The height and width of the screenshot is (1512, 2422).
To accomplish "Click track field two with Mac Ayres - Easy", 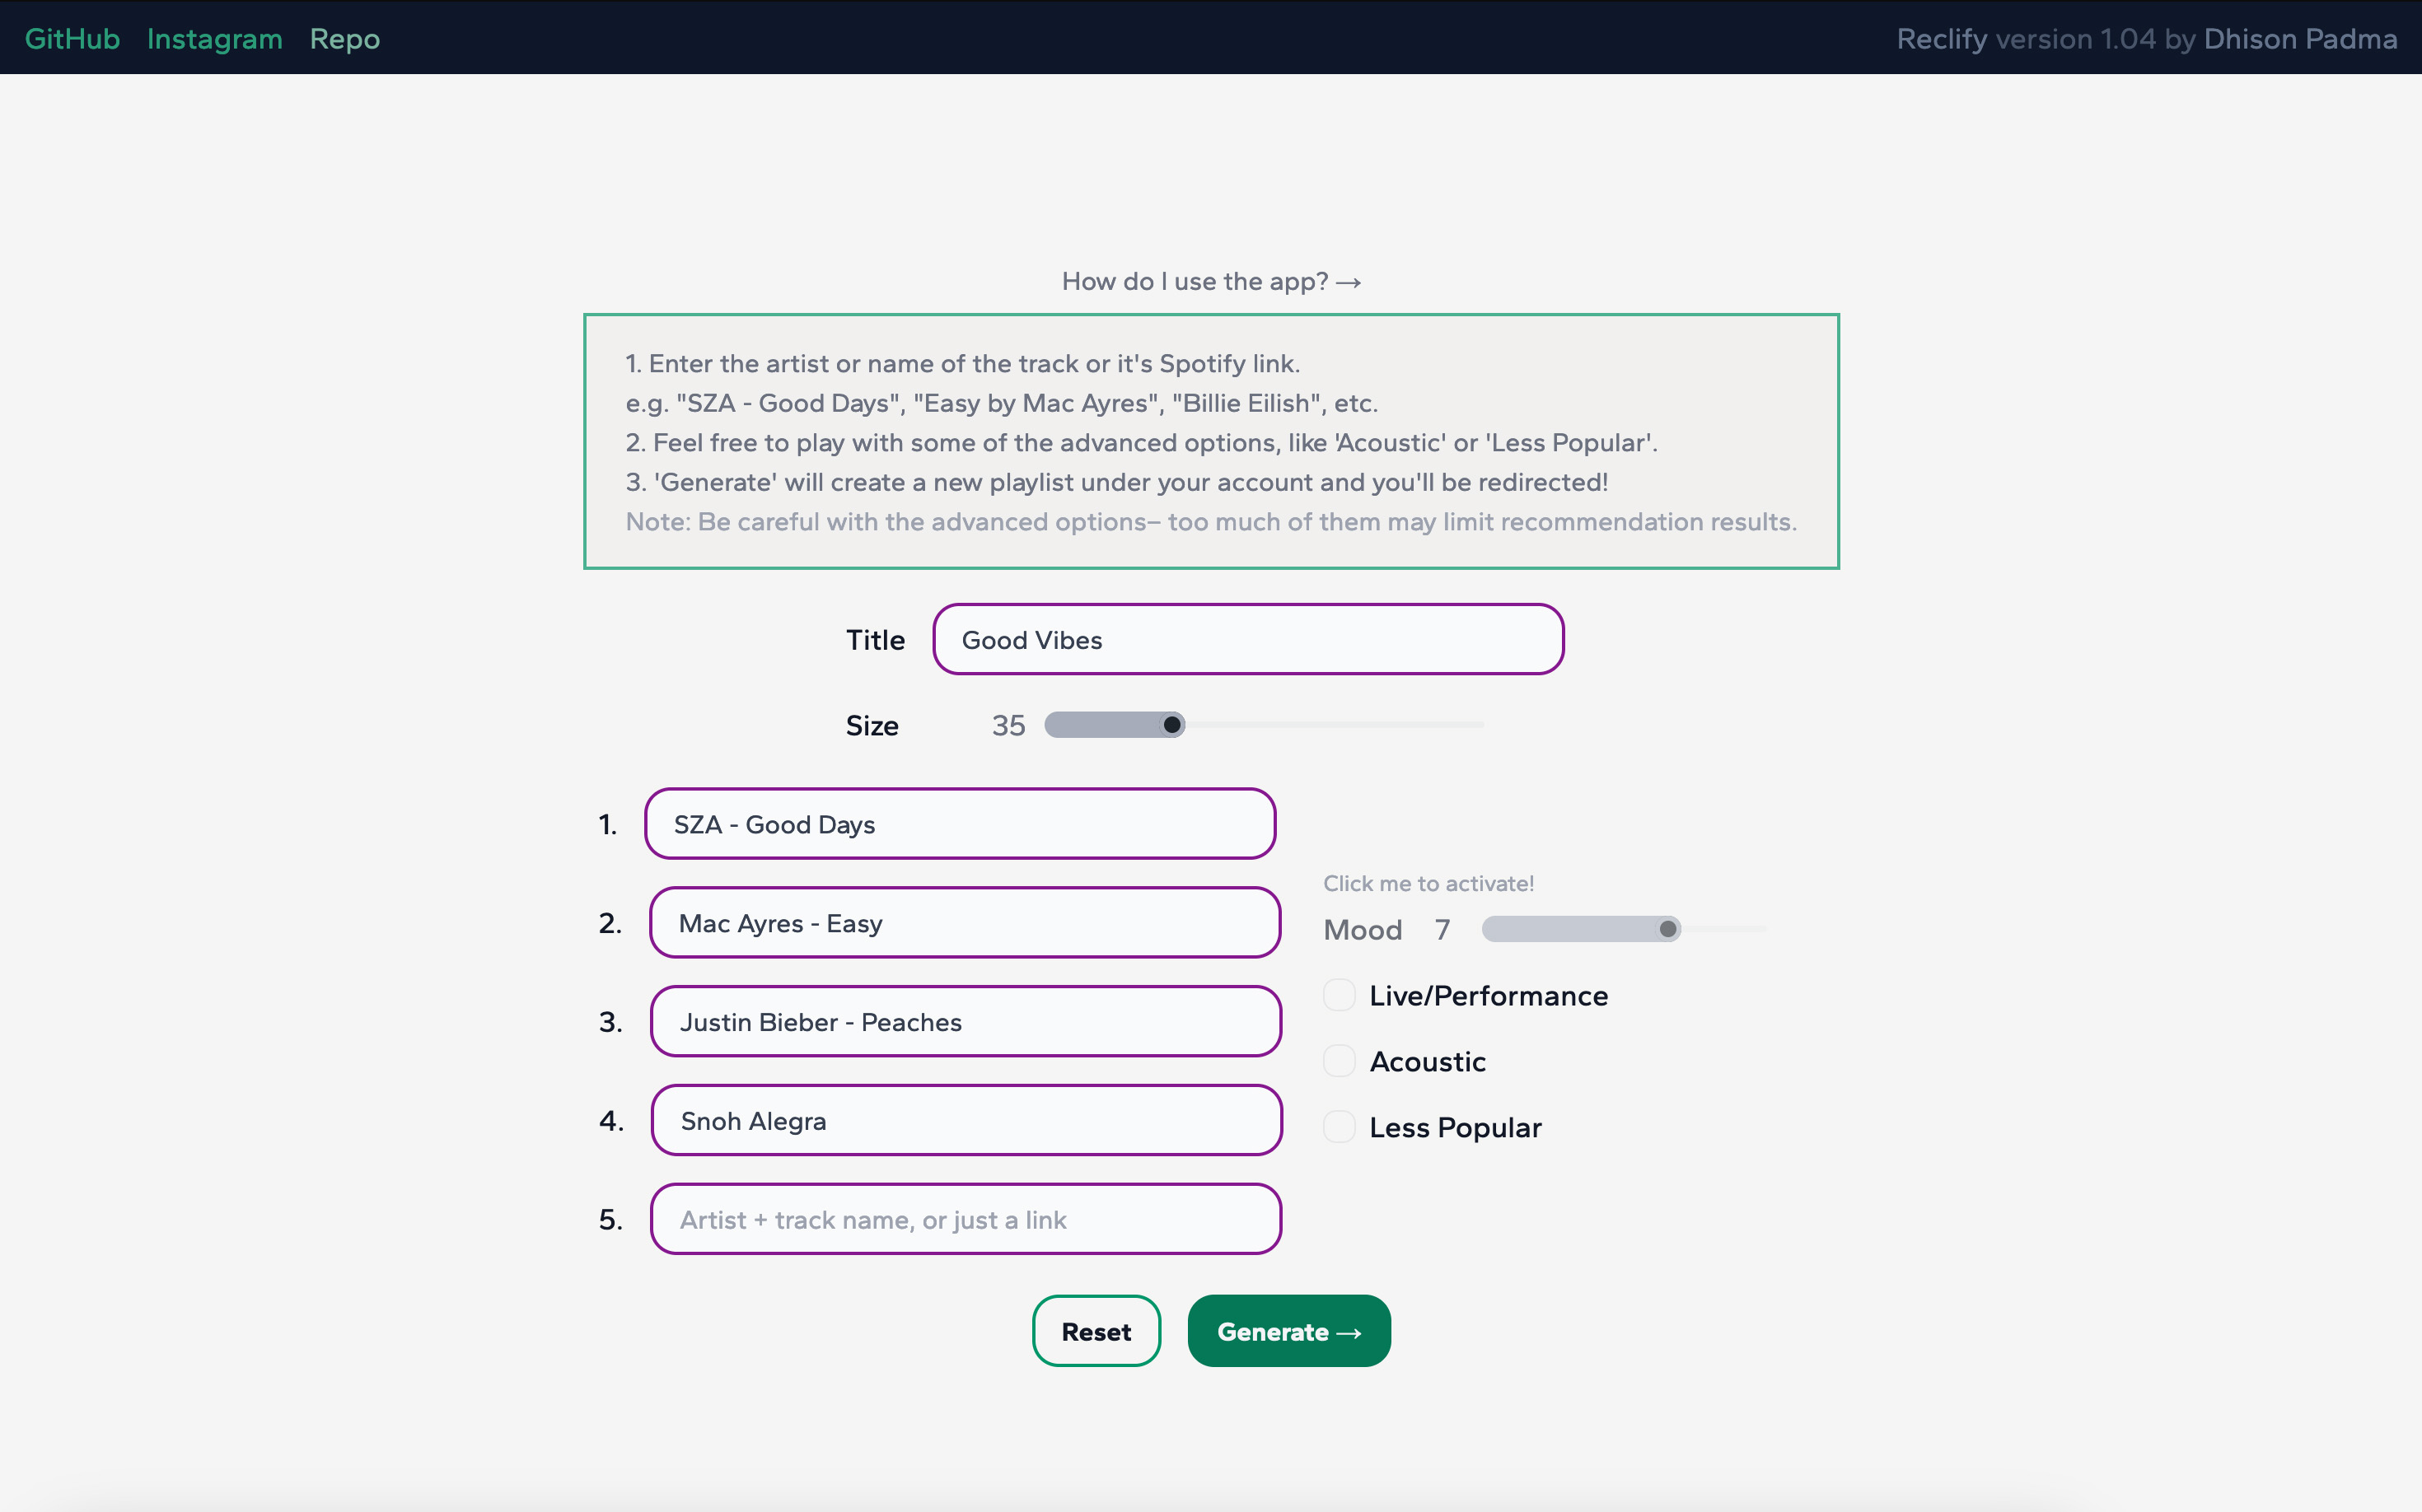I will pos(965,923).
